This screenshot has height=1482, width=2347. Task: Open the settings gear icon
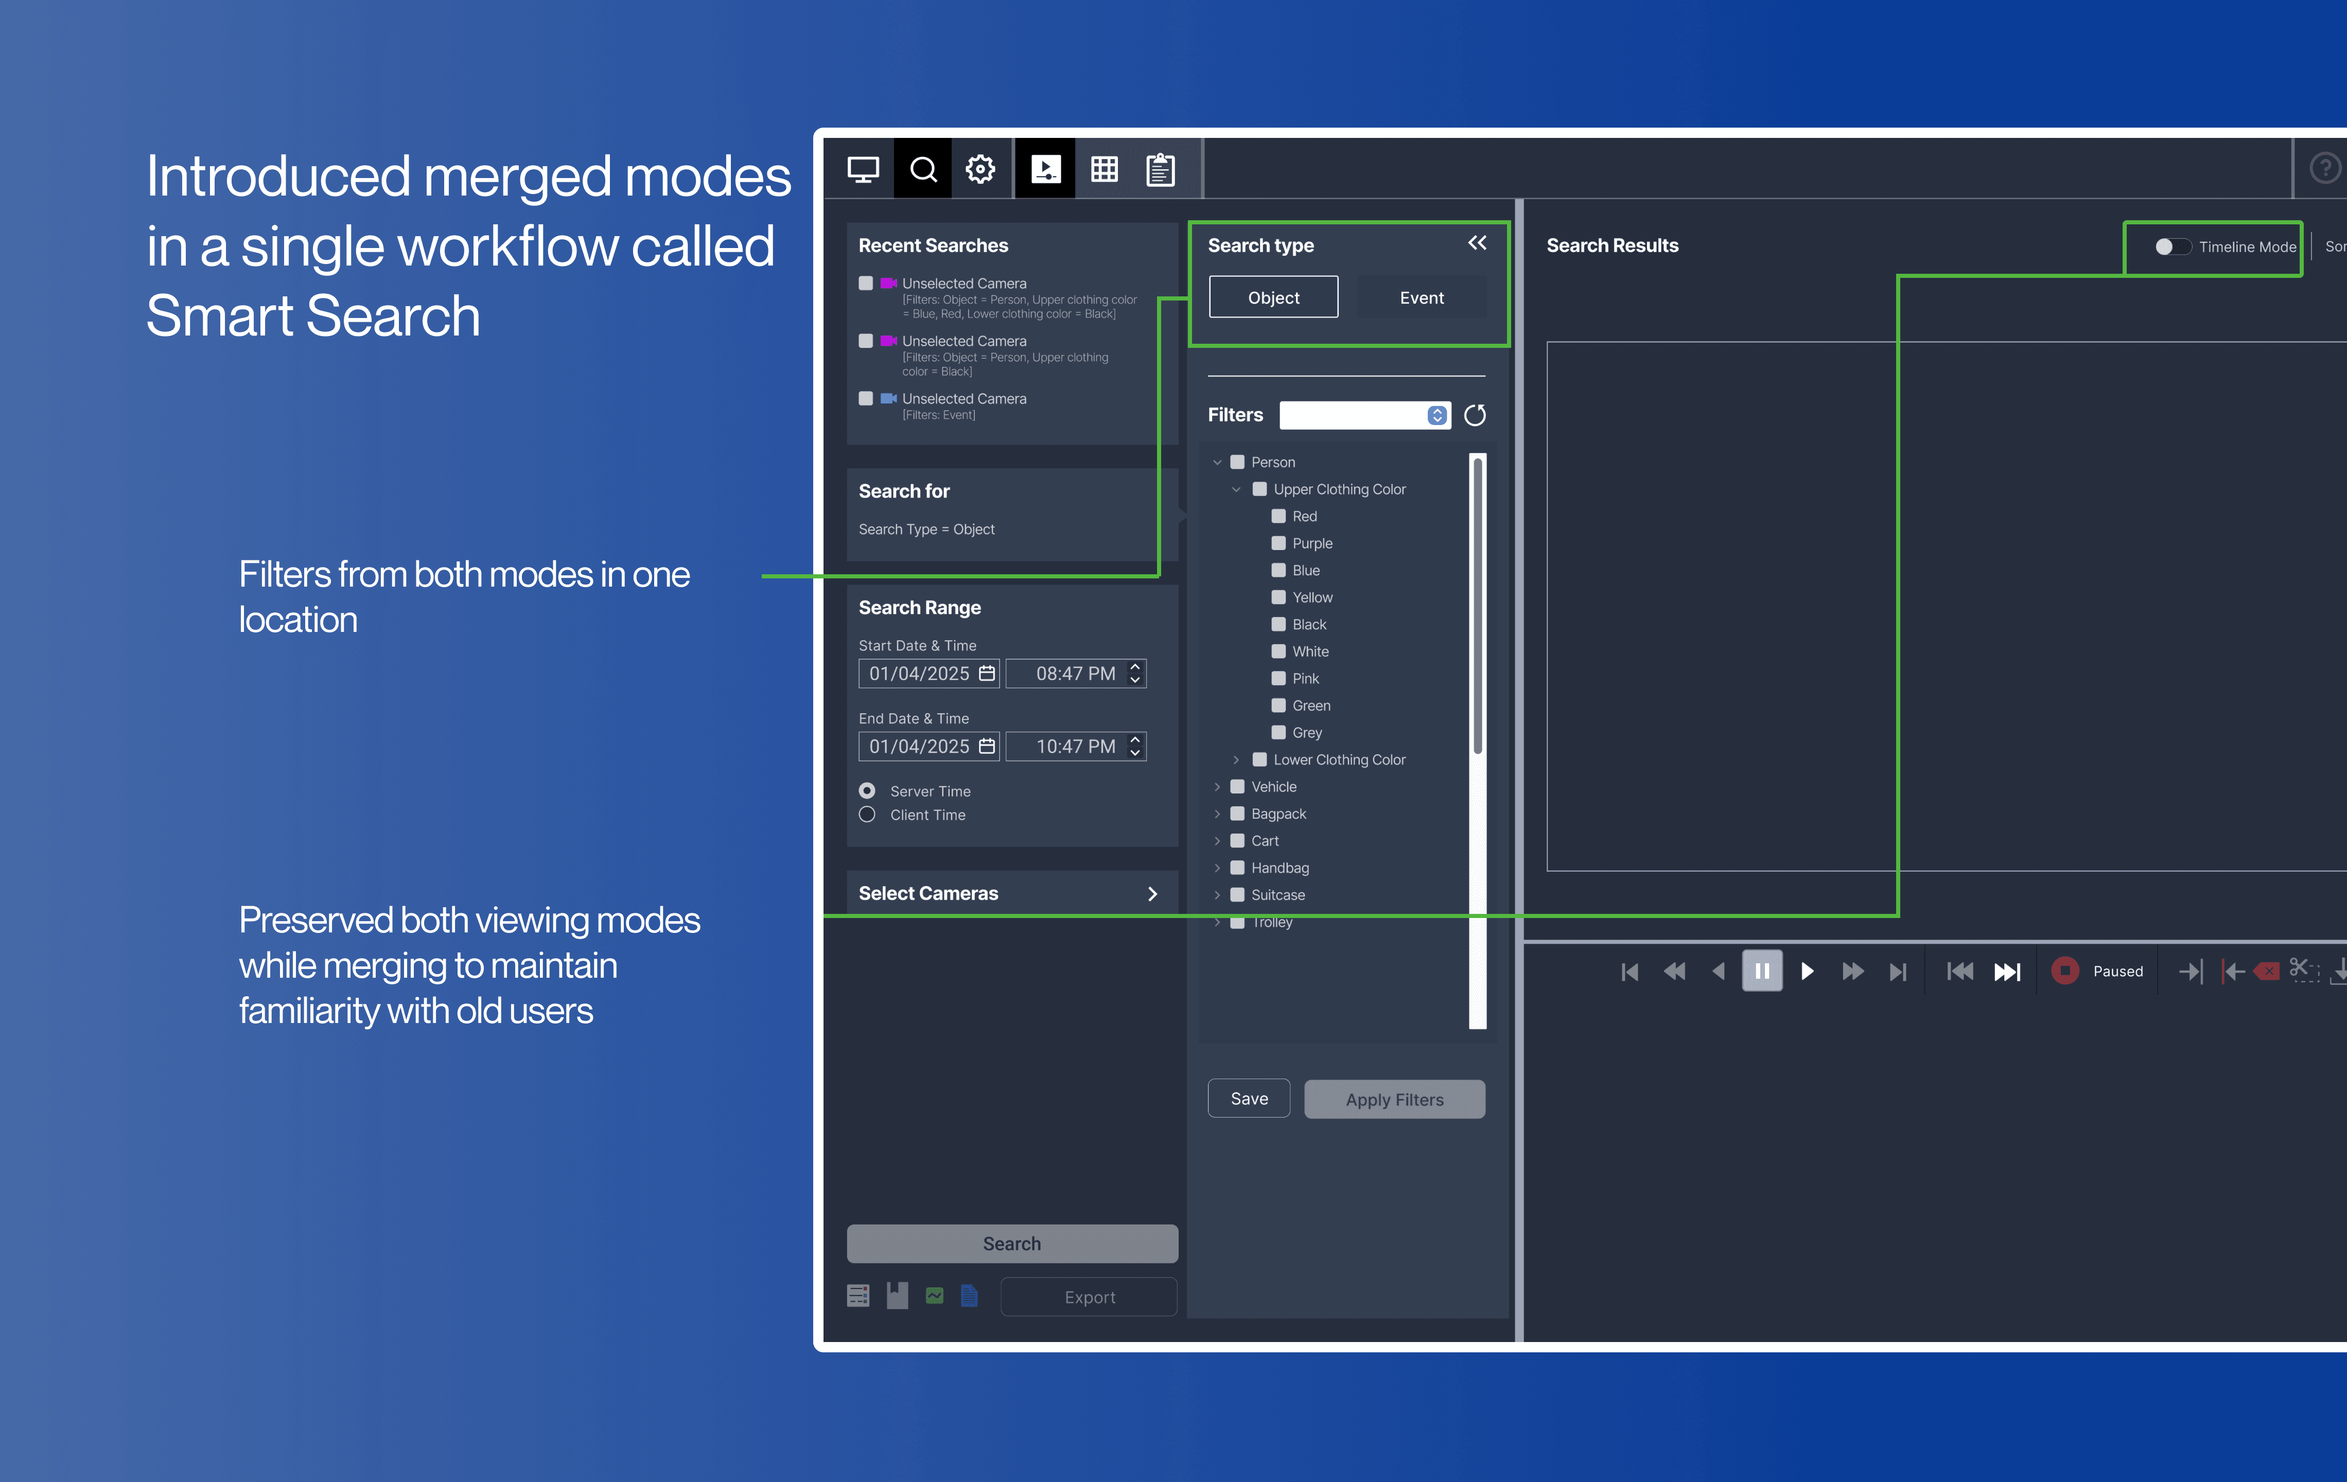[x=980, y=169]
